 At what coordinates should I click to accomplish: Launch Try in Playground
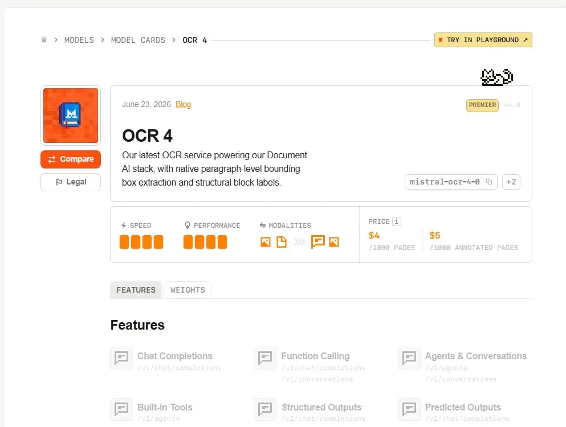483,40
